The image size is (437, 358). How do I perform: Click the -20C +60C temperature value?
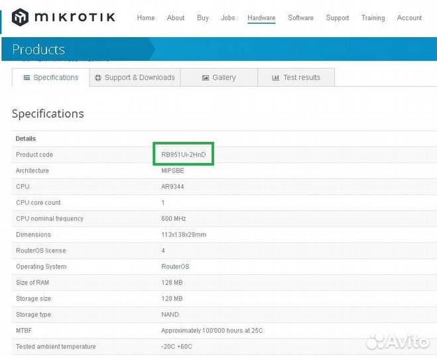(176, 347)
